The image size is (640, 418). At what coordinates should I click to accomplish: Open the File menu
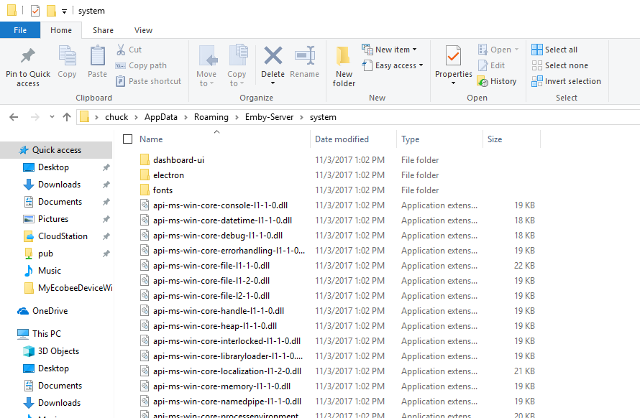click(20, 29)
